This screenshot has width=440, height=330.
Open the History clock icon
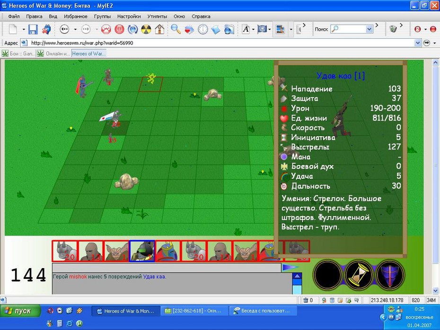pos(202,29)
